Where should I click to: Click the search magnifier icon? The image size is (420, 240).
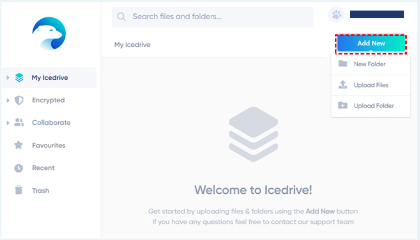pyautogui.click(x=121, y=17)
